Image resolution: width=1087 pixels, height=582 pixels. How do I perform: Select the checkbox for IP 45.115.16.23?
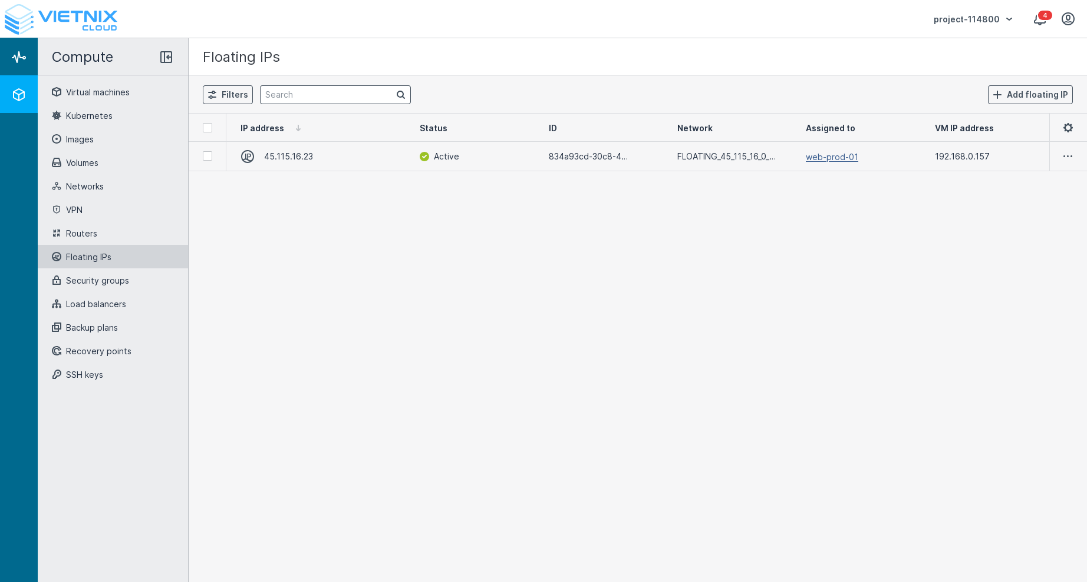pyautogui.click(x=207, y=156)
